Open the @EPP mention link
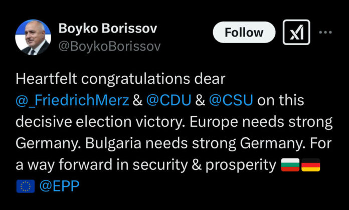The height and width of the screenshot is (210, 349). [x=59, y=186]
